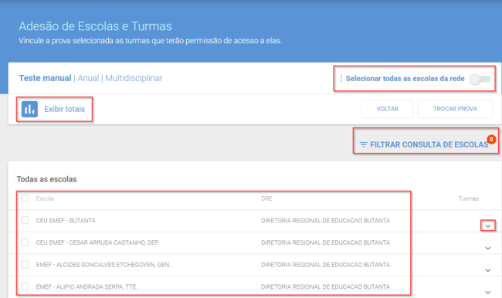502x298 pixels.
Task: Click the Turmas column header
Action: tap(468, 198)
